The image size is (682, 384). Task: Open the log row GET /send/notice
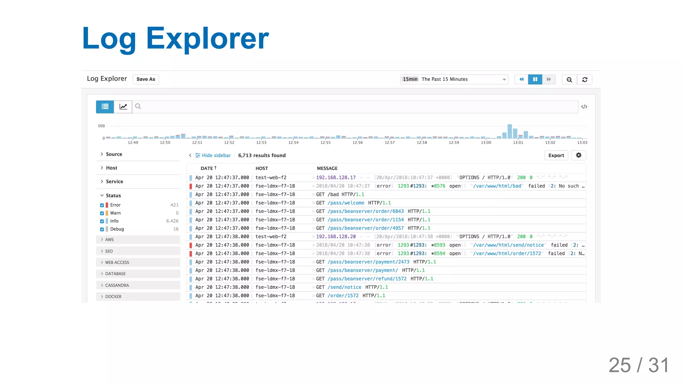386,287
